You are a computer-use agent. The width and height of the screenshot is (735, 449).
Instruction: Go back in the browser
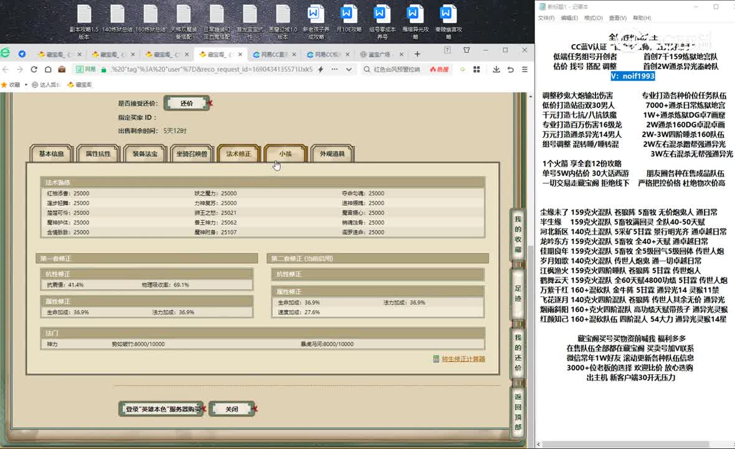click(x=6, y=69)
